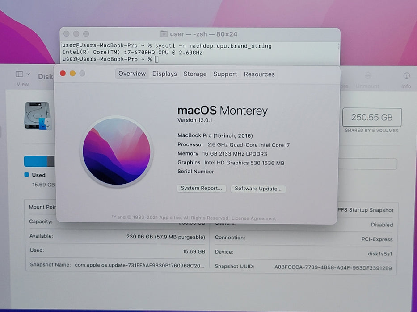Click the Software Update button

click(x=258, y=189)
